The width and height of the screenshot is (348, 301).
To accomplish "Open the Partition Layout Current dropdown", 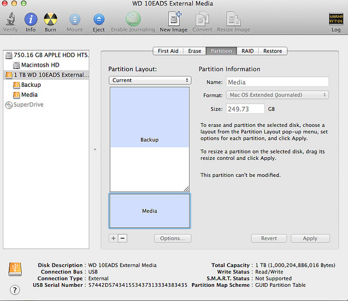I will click(x=150, y=80).
